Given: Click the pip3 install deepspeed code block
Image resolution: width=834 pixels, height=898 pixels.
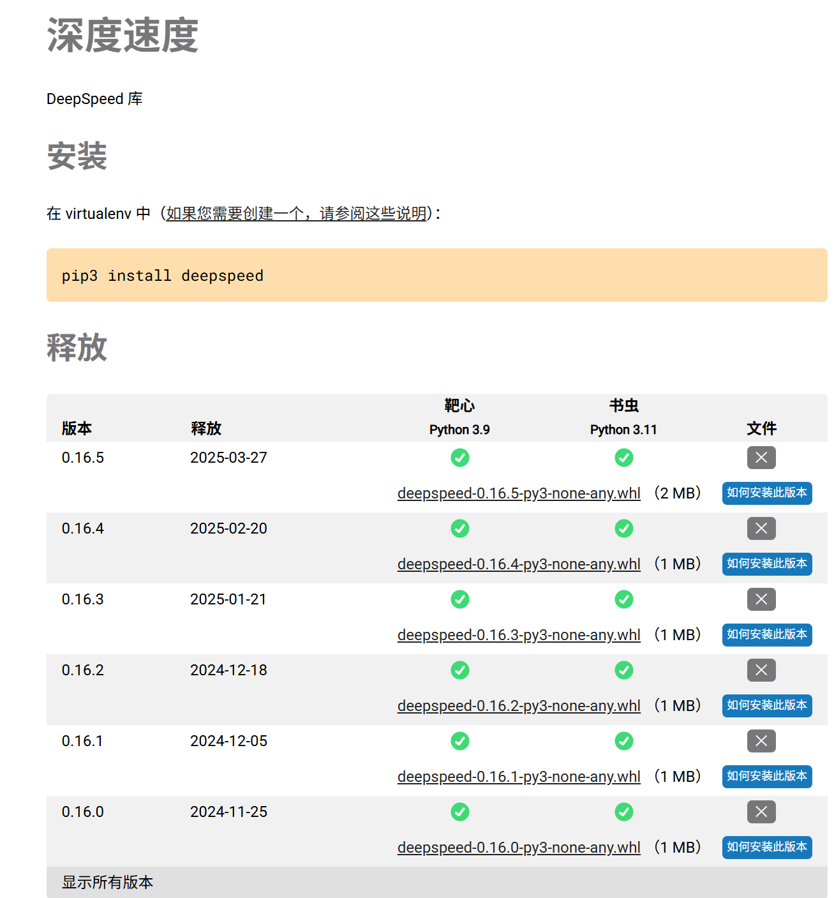Looking at the screenshot, I should tap(437, 275).
